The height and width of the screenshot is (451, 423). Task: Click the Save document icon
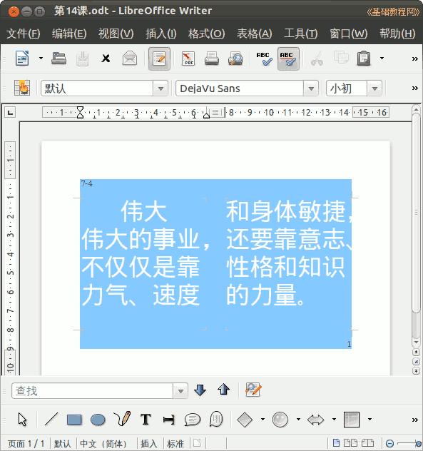[x=83, y=59]
